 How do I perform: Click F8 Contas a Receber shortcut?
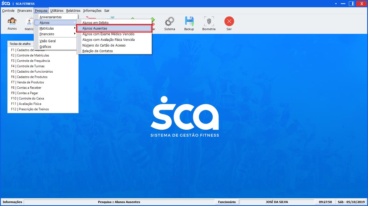(26, 88)
